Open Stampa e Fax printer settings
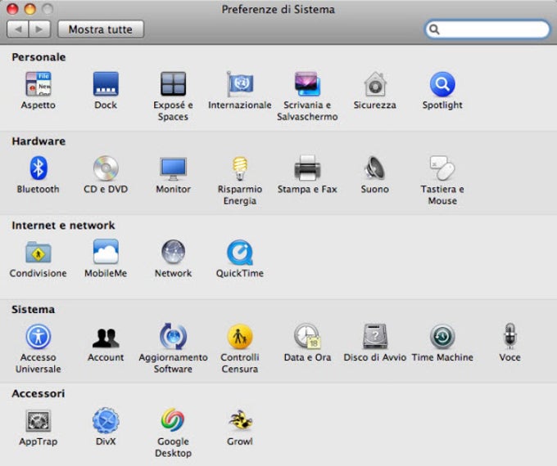This screenshot has height=466, width=557. (x=307, y=168)
